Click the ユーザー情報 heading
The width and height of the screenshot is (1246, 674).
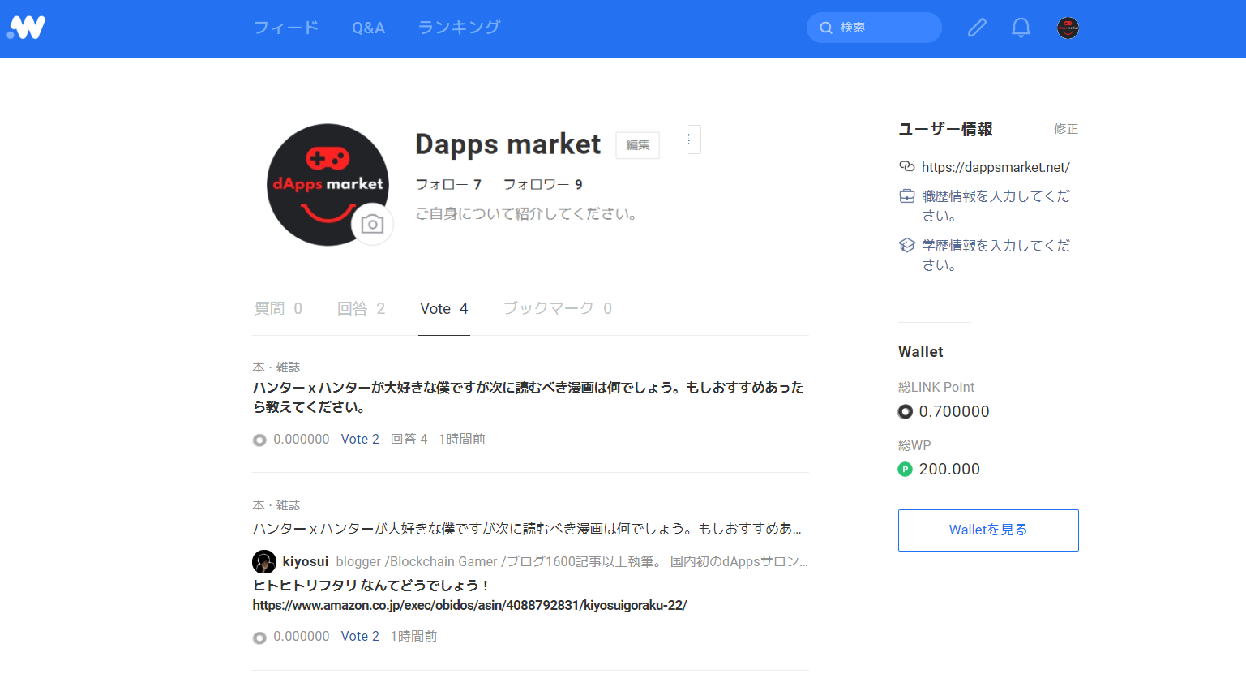point(946,129)
